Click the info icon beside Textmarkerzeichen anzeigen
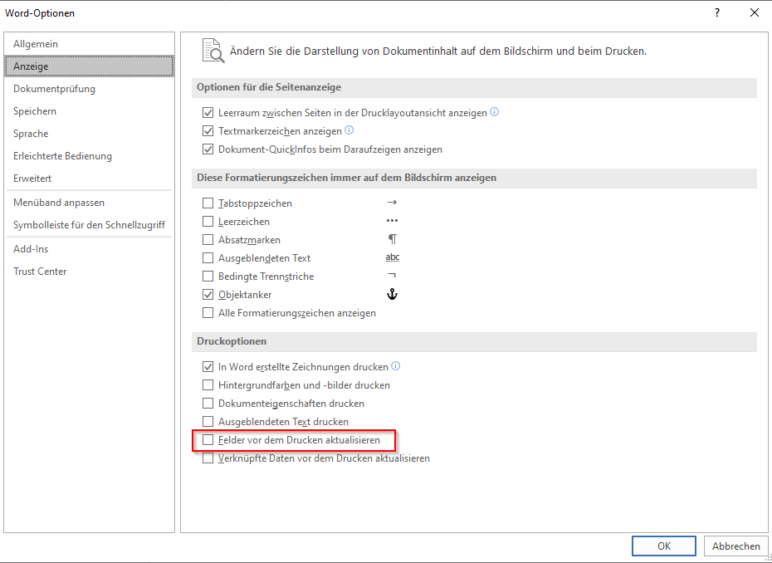This screenshot has height=563, width=772. (349, 130)
